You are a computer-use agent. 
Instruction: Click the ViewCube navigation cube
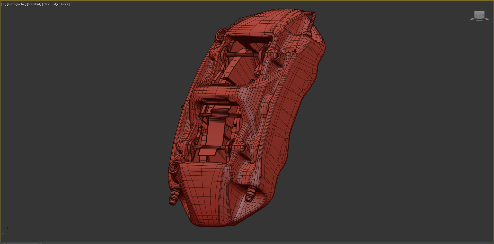(x=479, y=15)
